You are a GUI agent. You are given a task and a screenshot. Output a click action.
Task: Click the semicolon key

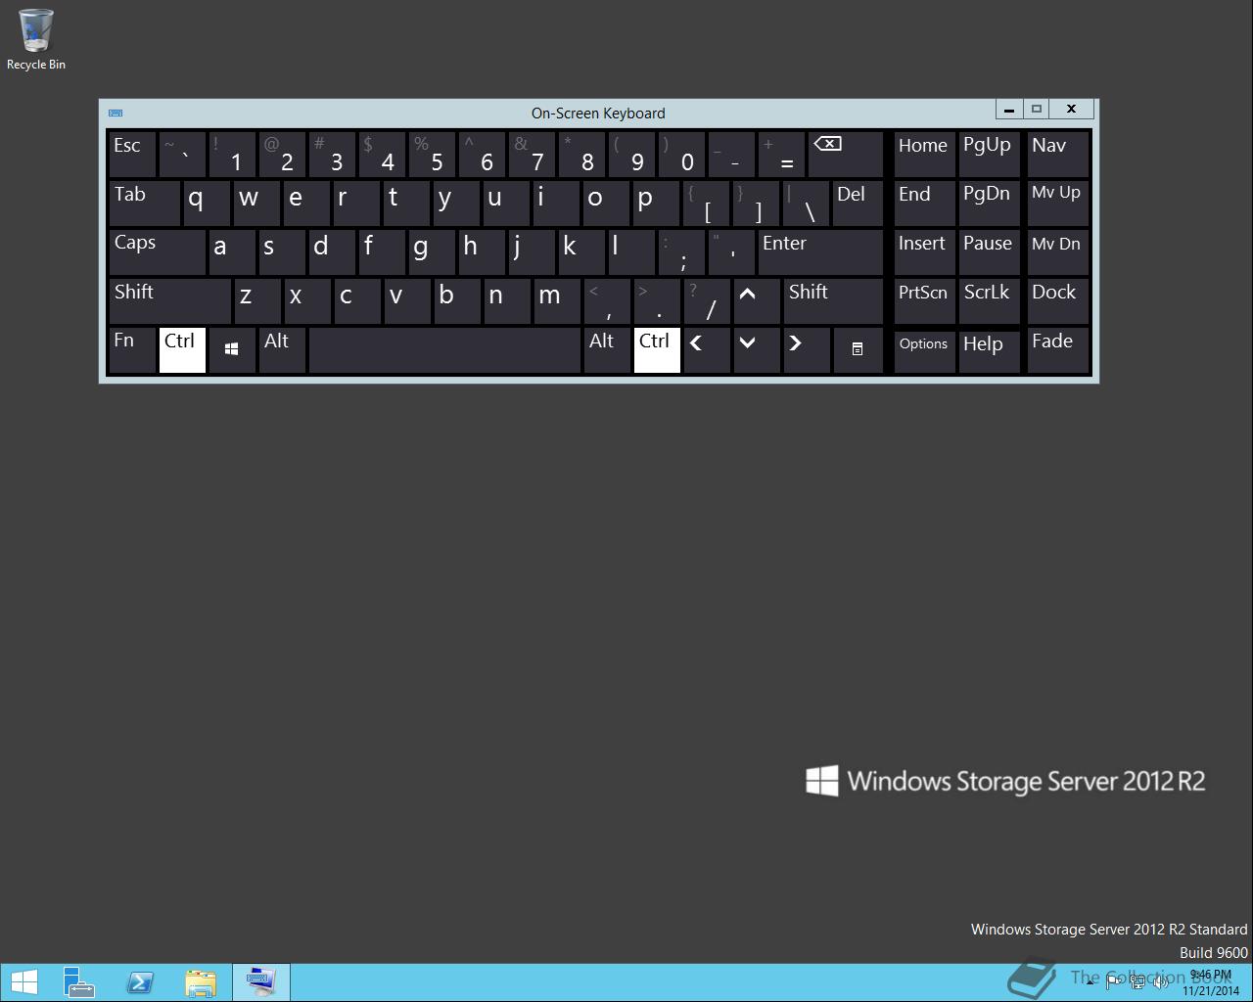tap(681, 252)
